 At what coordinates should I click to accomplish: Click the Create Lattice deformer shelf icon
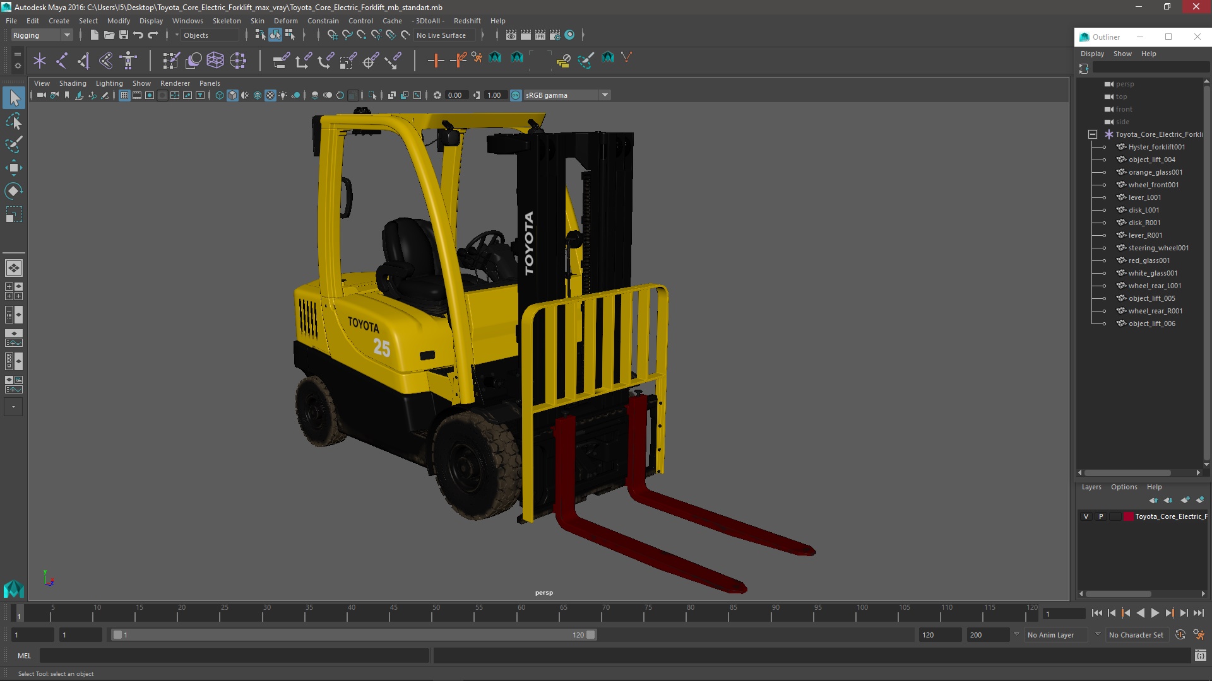(x=215, y=61)
